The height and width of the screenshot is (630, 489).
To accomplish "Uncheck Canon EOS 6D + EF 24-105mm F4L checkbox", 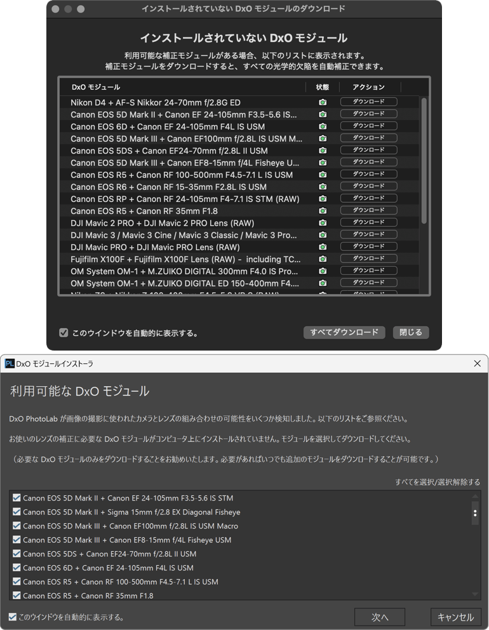I will click(17, 567).
